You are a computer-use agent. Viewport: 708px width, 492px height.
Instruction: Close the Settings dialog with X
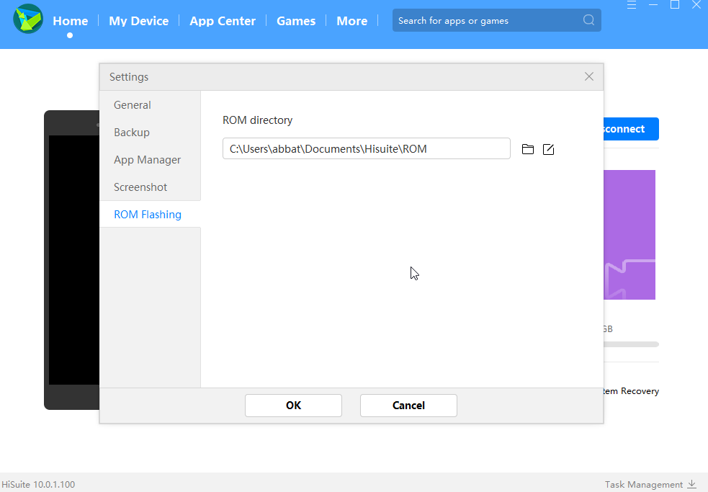[x=589, y=76]
